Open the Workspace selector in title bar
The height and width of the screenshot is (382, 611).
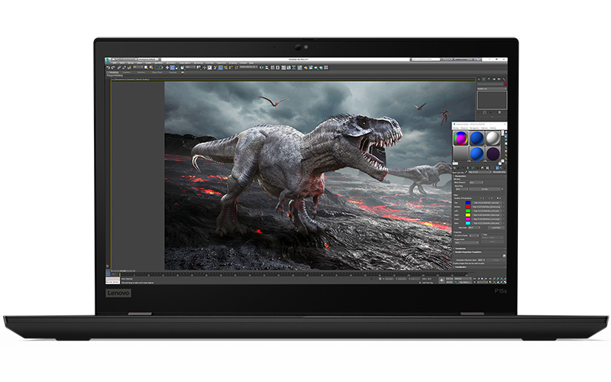coord(148,60)
